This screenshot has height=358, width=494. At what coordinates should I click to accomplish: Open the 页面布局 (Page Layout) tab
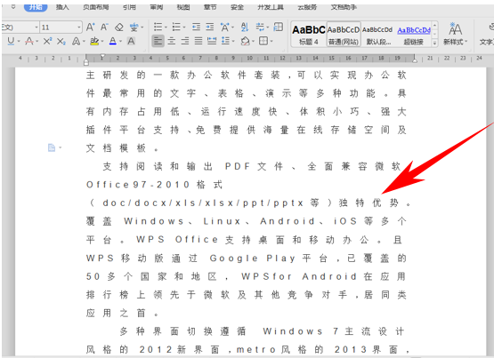point(96,6)
